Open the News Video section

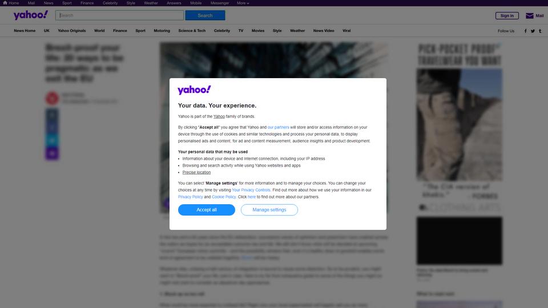324,31
